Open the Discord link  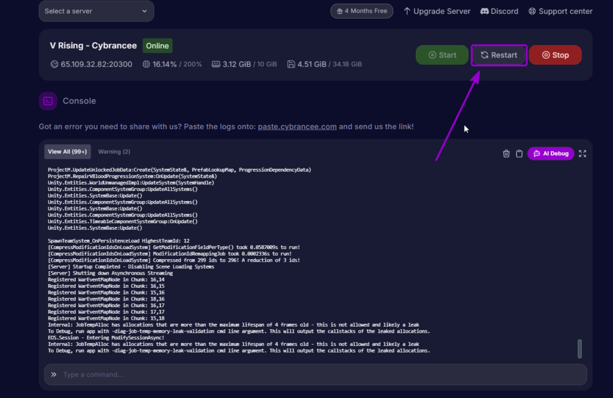pyautogui.click(x=499, y=11)
